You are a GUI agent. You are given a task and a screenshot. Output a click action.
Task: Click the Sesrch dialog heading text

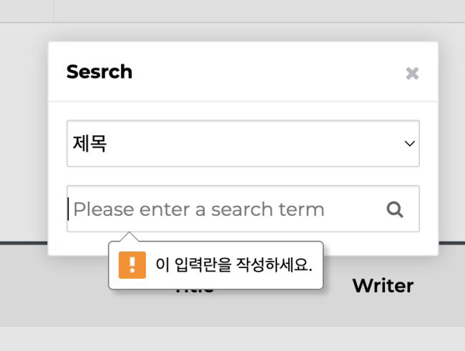pyautogui.click(x=99, y=71)
